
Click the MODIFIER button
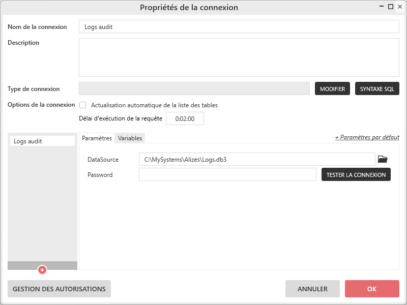pos(332,89)
